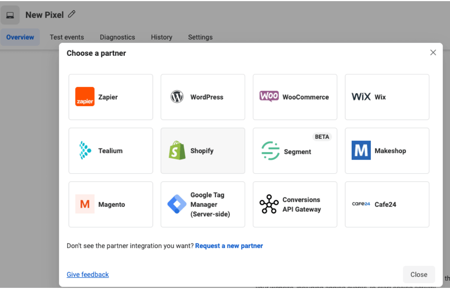Click the cafe24 small logo
The image size is (450, 289).
(x=361, y=204)
